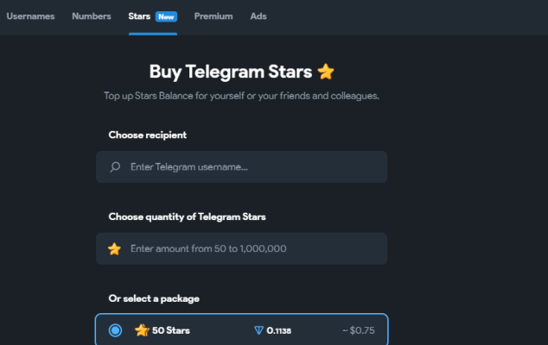The width and height of the screenshot is (548, 345).
Task: Click the Or select a package label
Action: (x=154, y=298)
